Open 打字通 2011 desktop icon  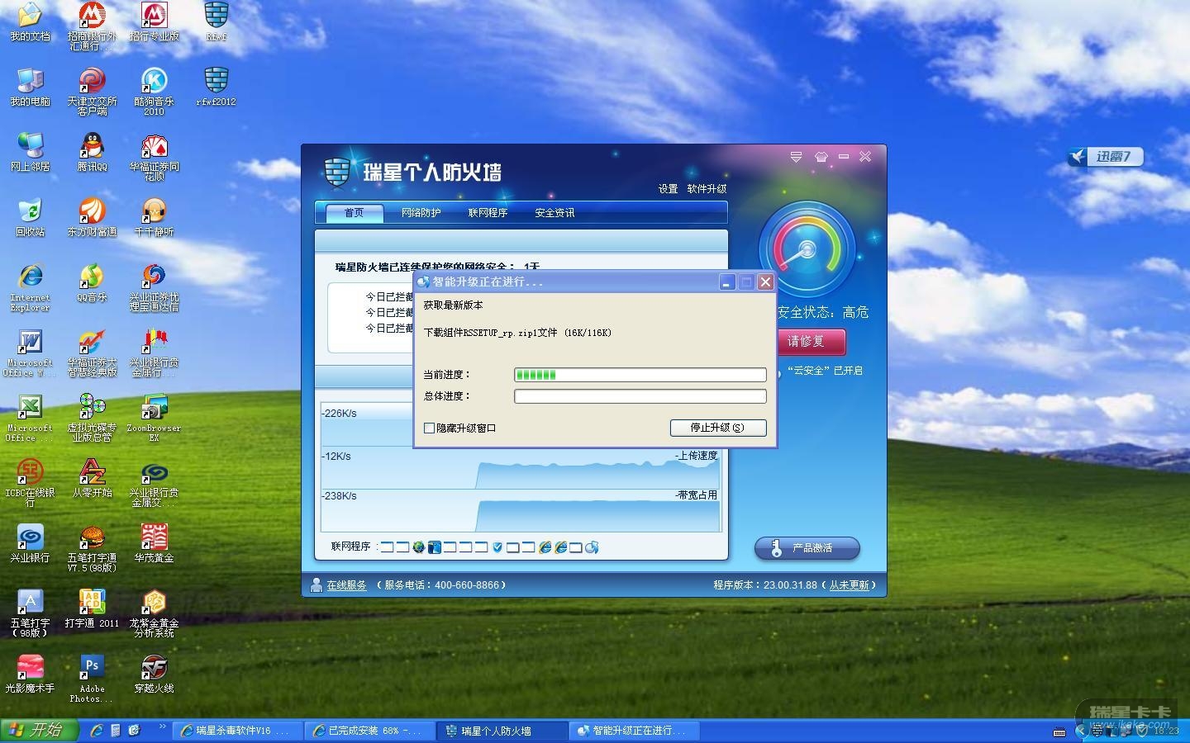click(x=92, y=609)
